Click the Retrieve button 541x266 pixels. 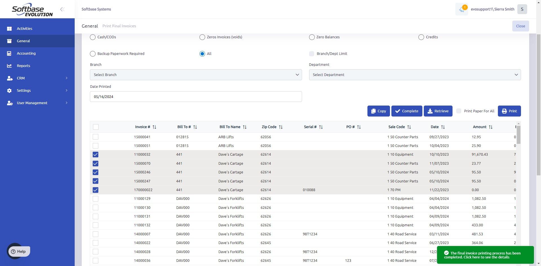point(438,111)
